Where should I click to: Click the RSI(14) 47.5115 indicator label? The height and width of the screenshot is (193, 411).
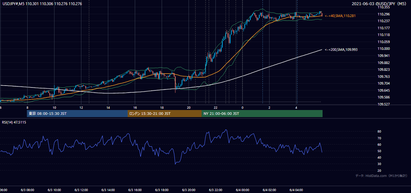pos(14,122)
